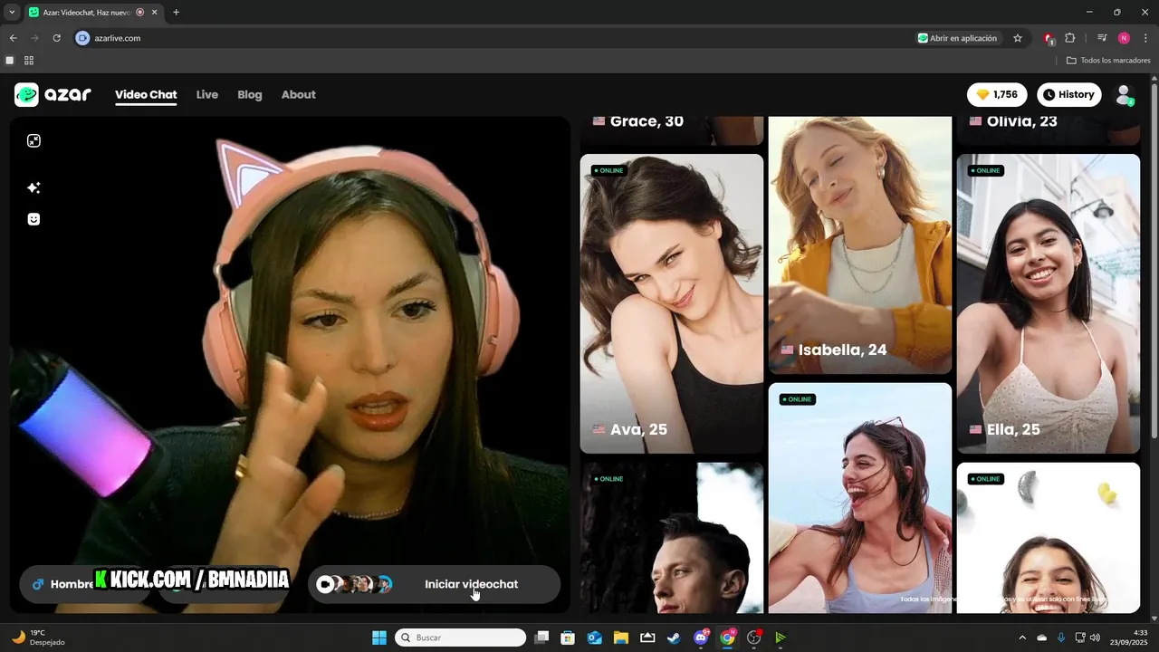Open the Chrome profile N avatar
Image resolution: width=1159 pixels, height=652 pixels.
click(1124, 38)
